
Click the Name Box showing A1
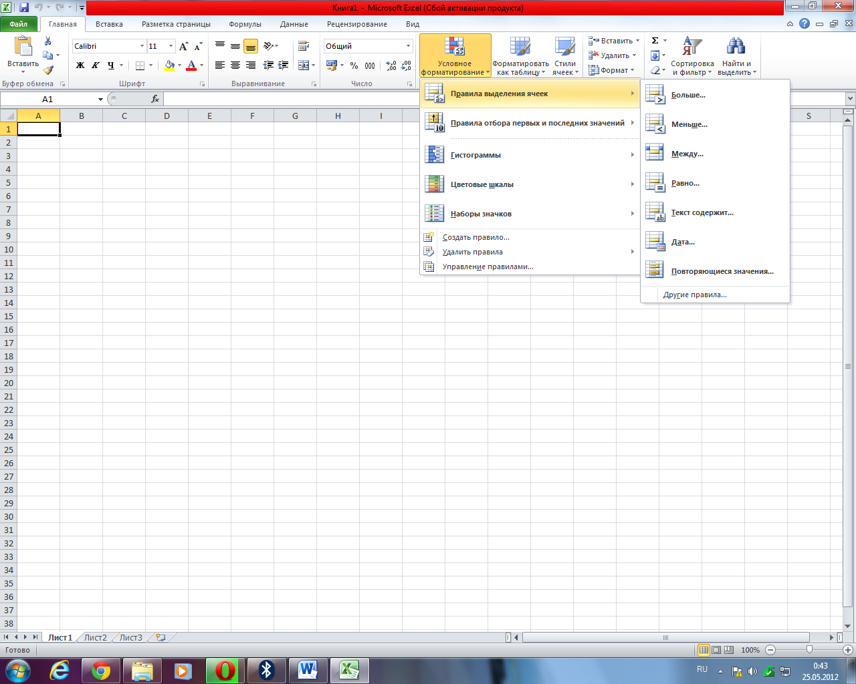48,99
